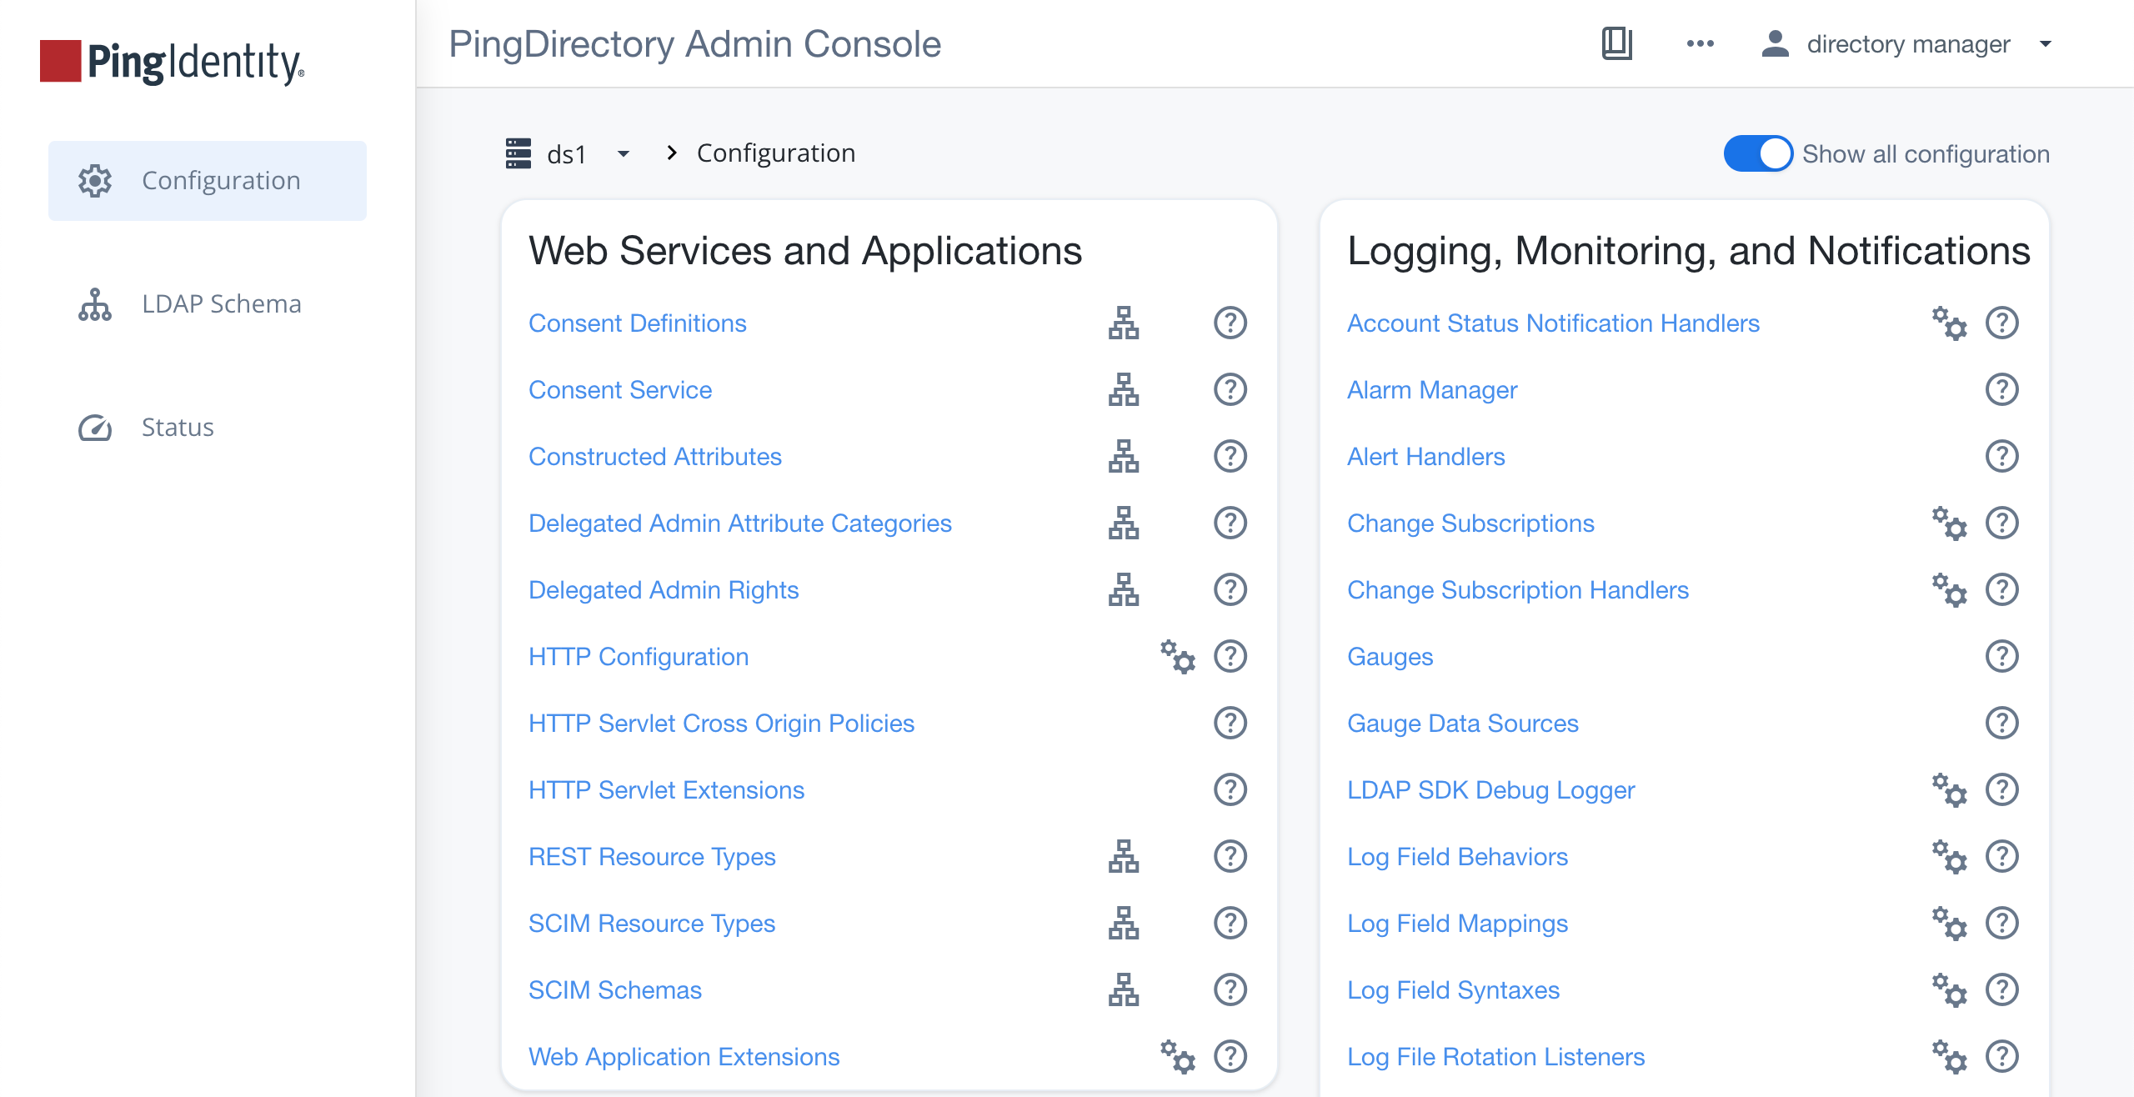Click gears icon for Change Subscriptions
Screen dimensions: 2134x1097
[1950, 523]
